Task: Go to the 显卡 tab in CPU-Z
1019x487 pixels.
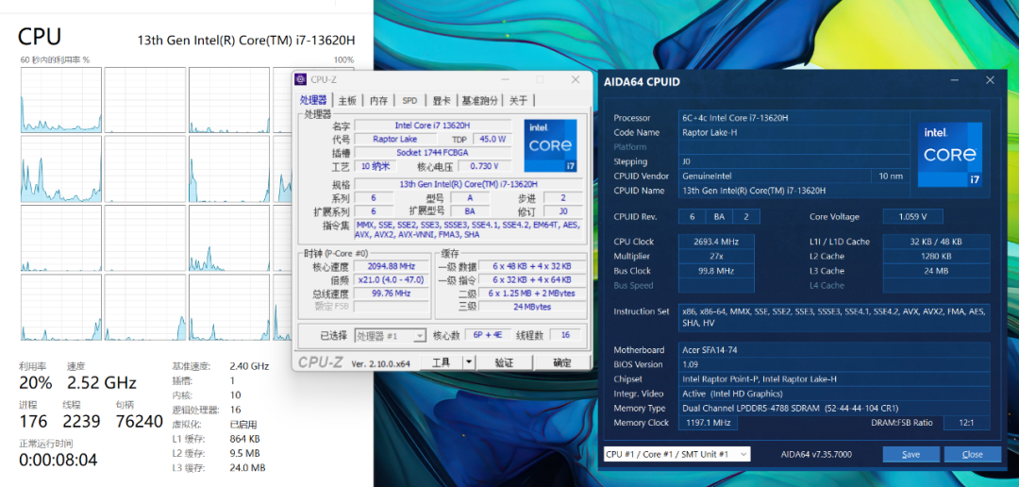Action: [x=442, y=100]
